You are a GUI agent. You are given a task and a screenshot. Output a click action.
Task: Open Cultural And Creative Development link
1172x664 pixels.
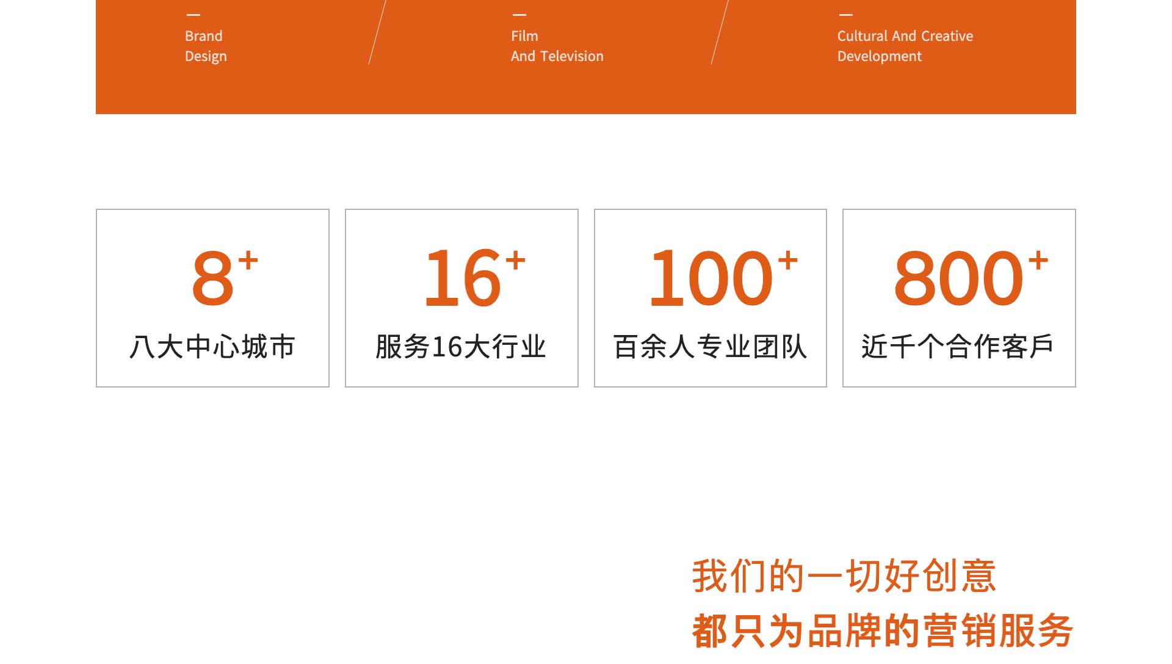pos(905,46)
